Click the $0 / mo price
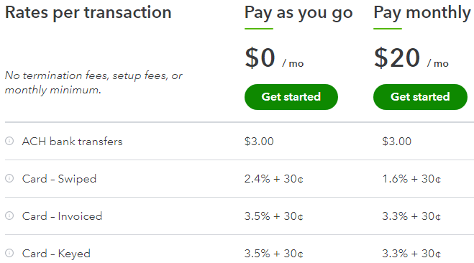Image resolution: width=474 pixels, height=263 pixels. tap(274, 58)
